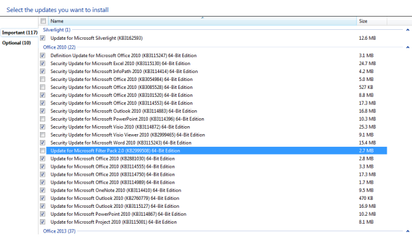Click the 527 KB size value
Screen dimensions: 412x241
[x=366, y=87]
